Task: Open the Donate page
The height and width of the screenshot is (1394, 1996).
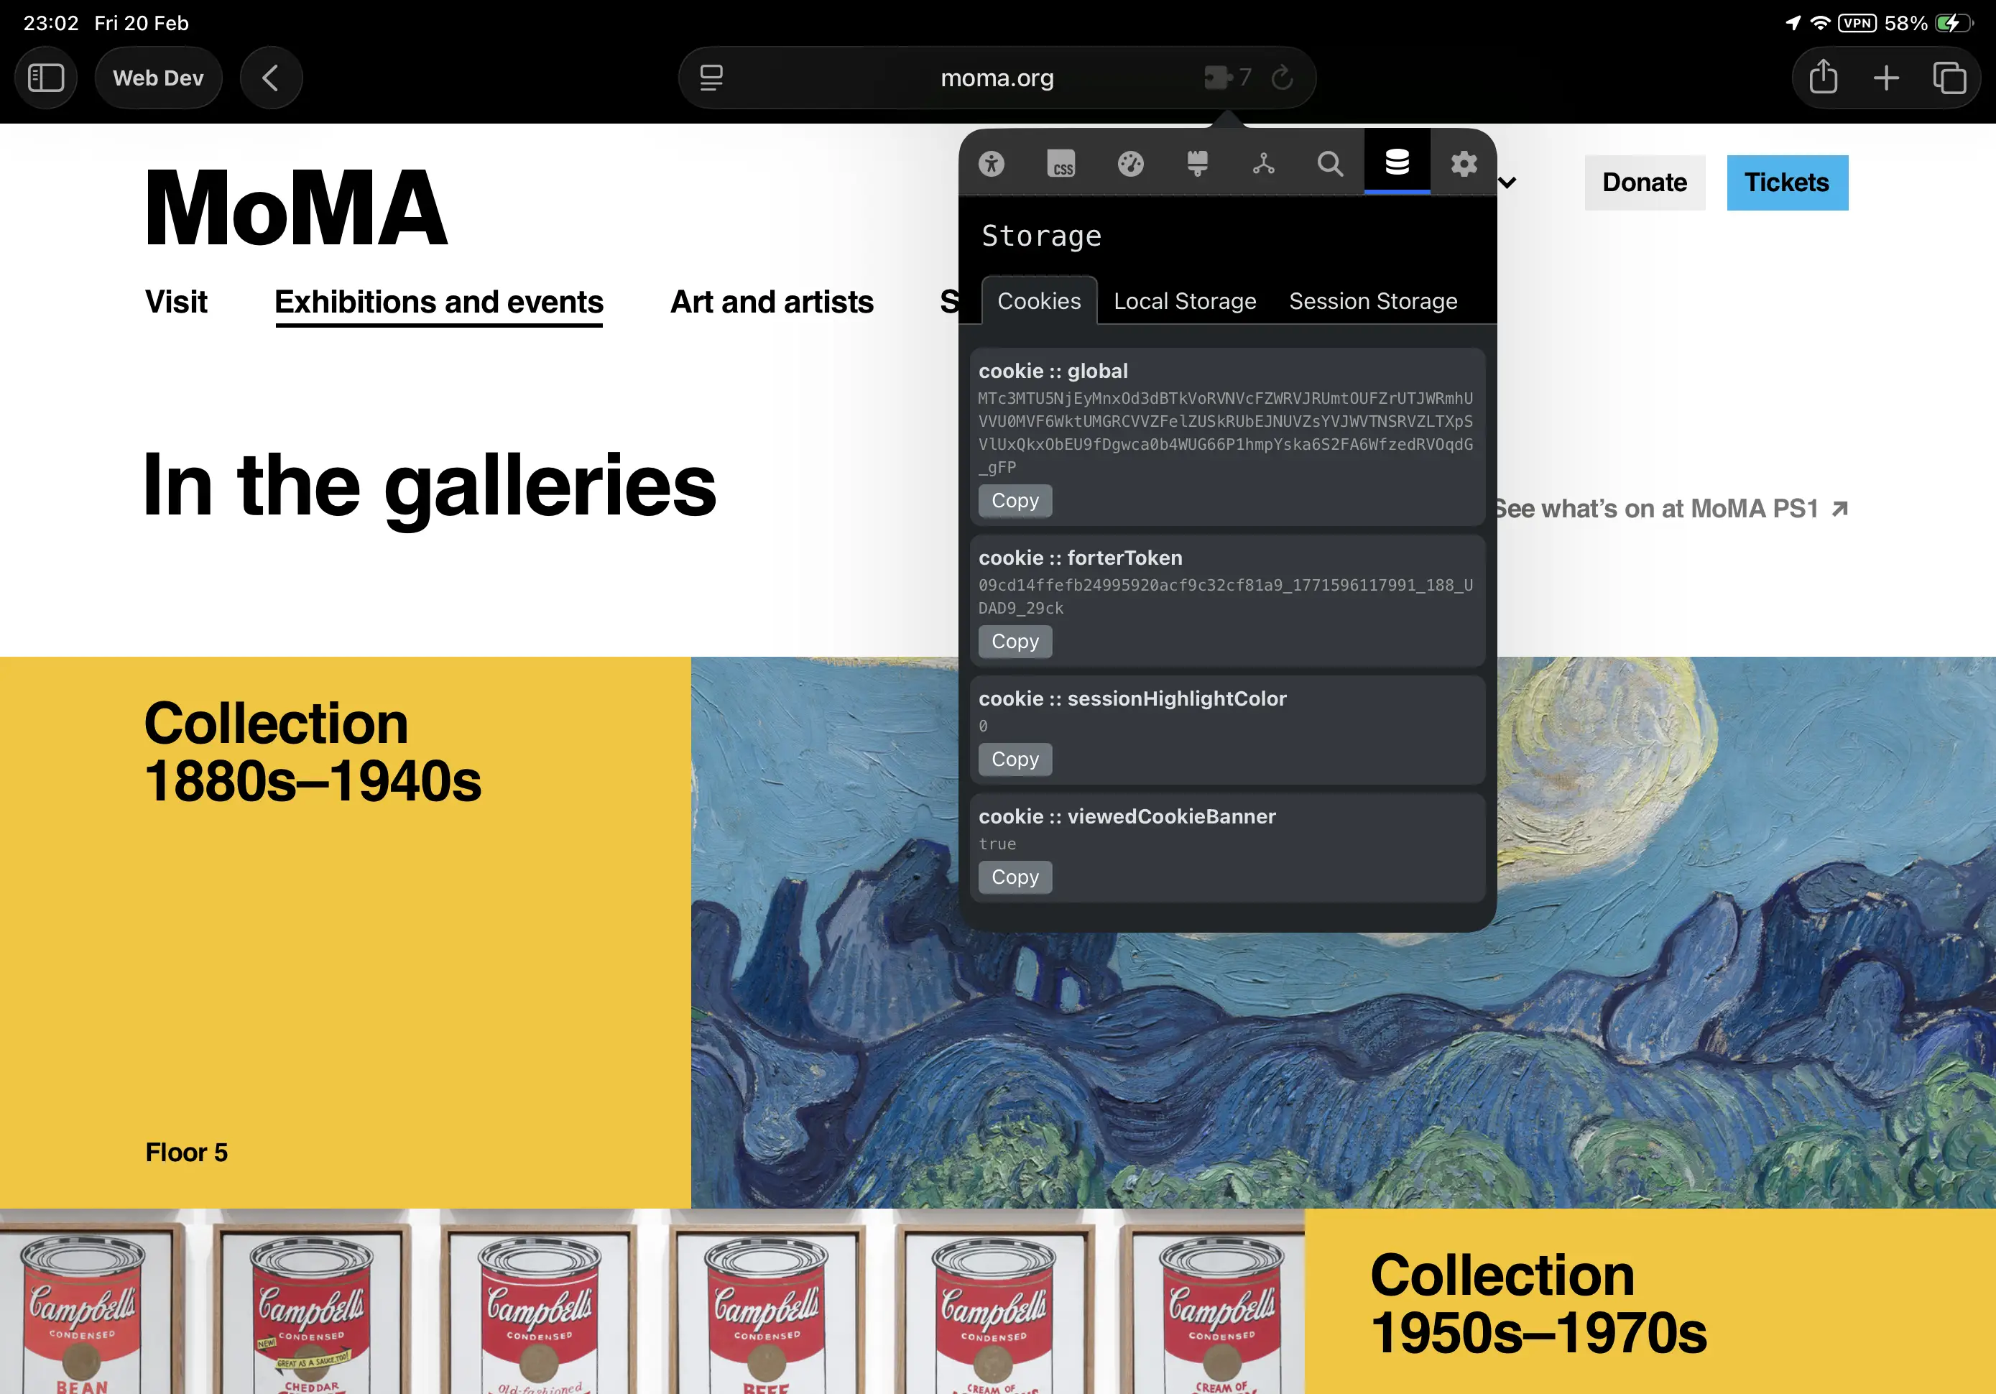Action: click(x=1644, y=183)
